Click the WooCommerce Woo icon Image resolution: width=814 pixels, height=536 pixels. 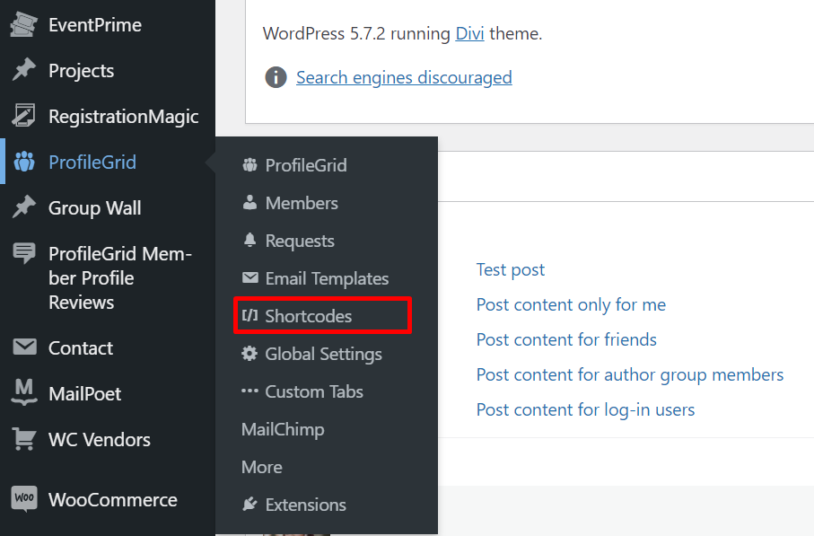(24, 499)
